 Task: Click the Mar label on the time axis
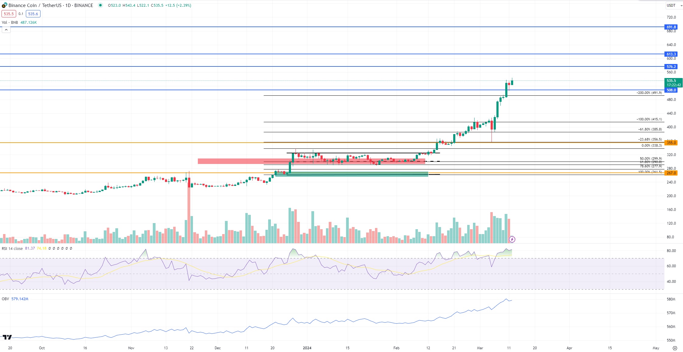[480, 348]
